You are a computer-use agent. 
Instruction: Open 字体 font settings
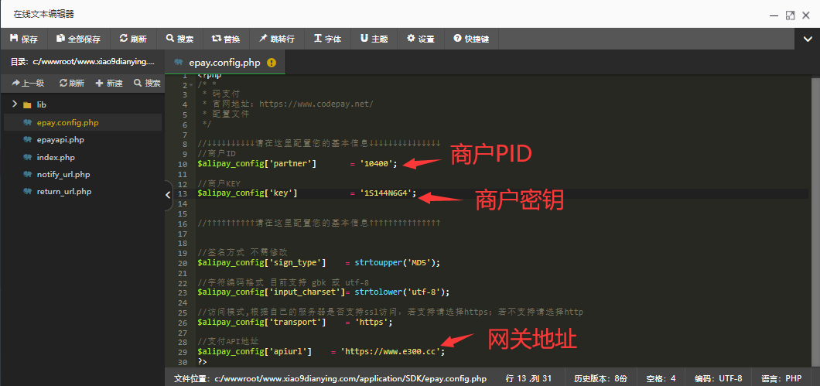coord(327,39)
